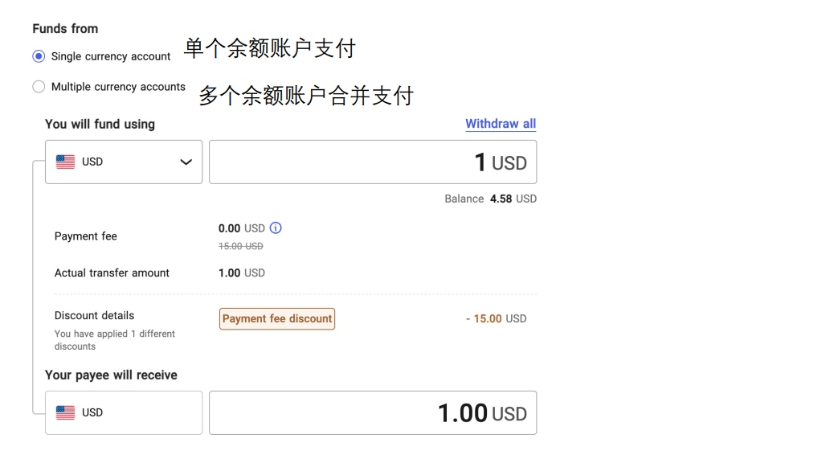The image size is (838, 455).
Task: Click the Chinese annotation 多个余额账户合并支付
Action: (x=306, y=96)
